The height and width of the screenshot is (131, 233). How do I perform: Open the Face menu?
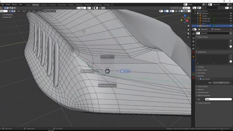pos(50,11)
